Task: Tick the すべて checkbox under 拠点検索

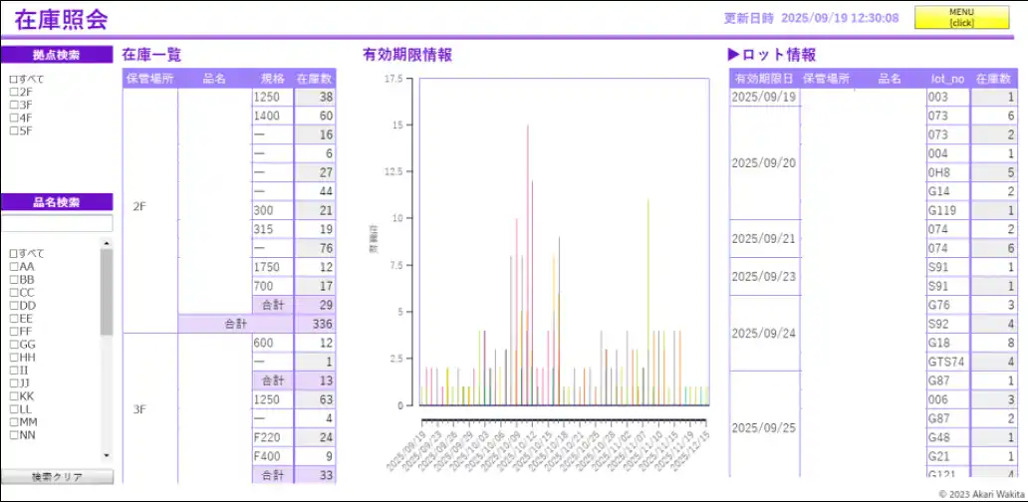Action: coord(14,79)
